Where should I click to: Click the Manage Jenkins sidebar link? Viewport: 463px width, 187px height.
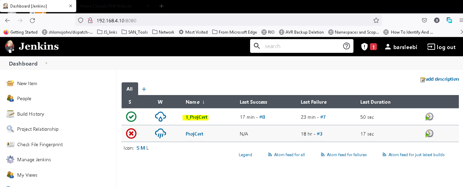pos(34,160)
